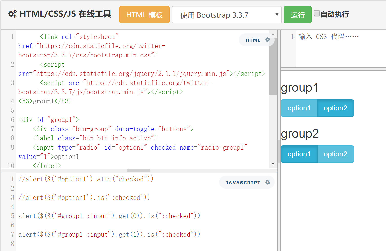Enable the 自动执行 checkbox
386x251 pixels.
tap(317, 13)
